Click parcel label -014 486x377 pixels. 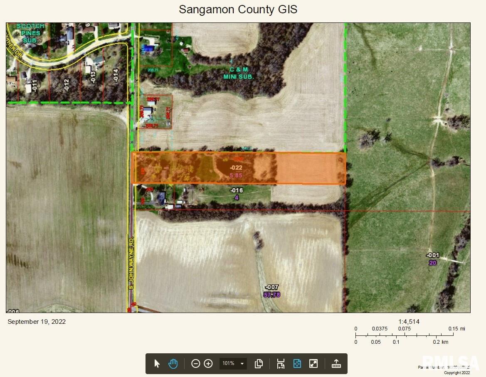[116, 75]
